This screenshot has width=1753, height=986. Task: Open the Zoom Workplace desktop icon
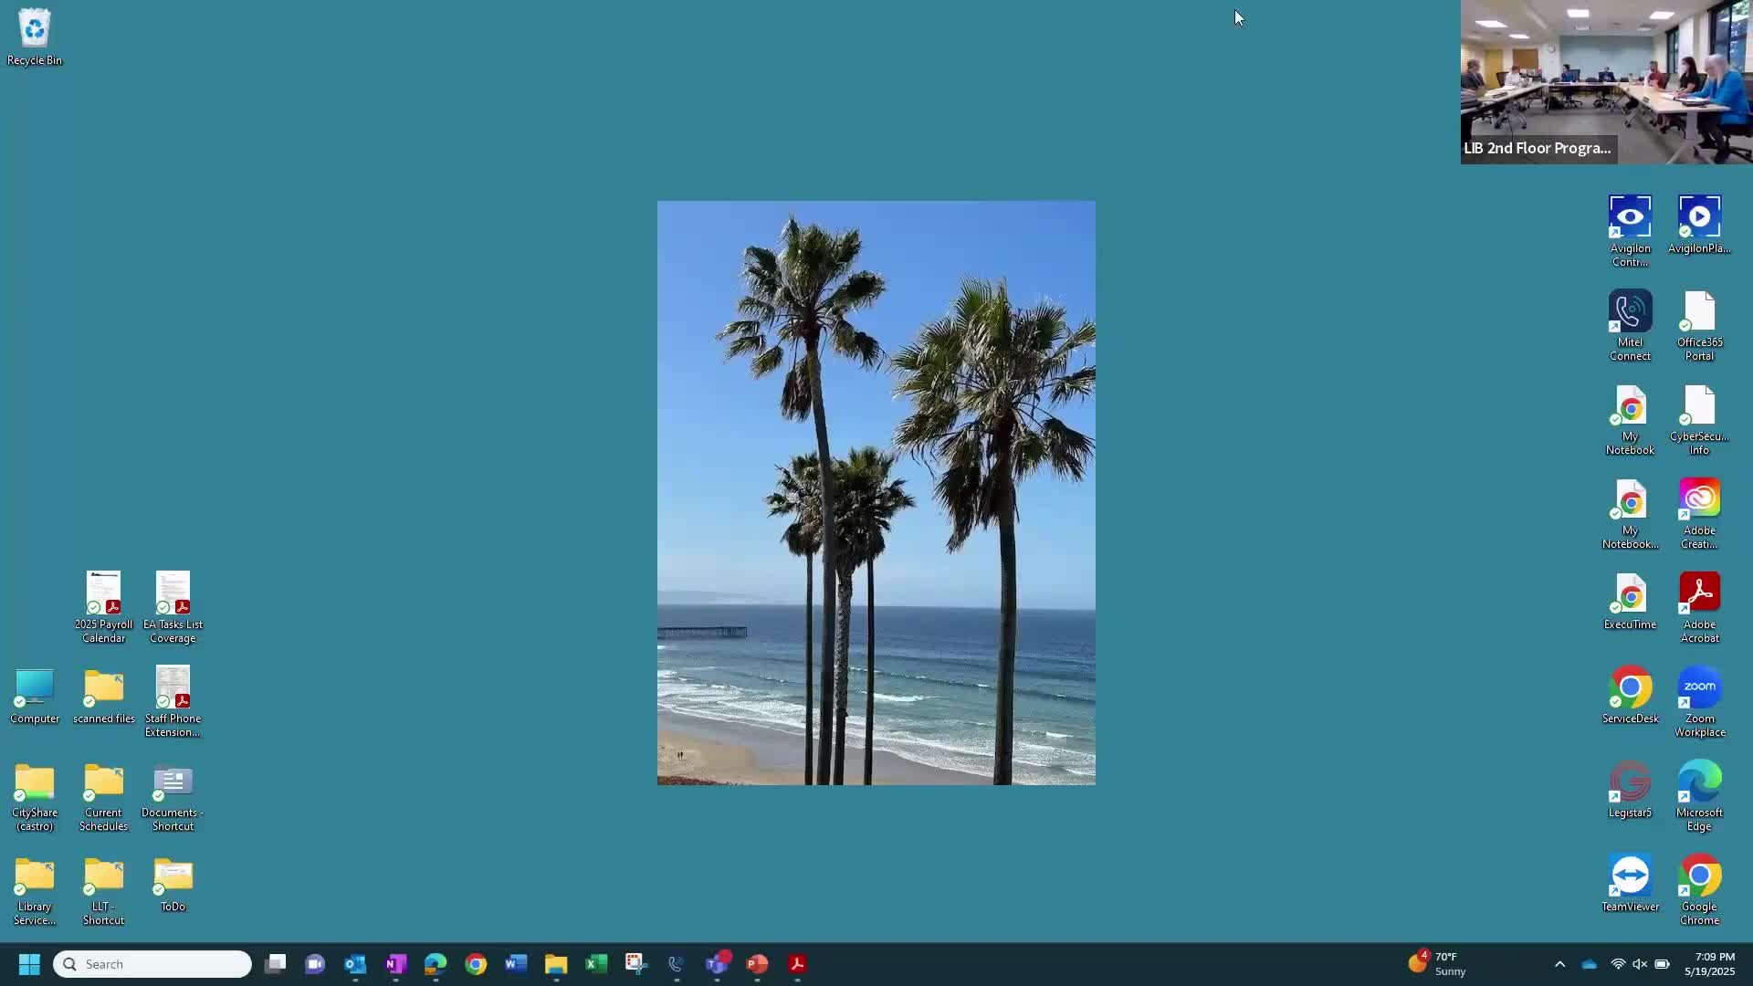[x=1699, y=688]
